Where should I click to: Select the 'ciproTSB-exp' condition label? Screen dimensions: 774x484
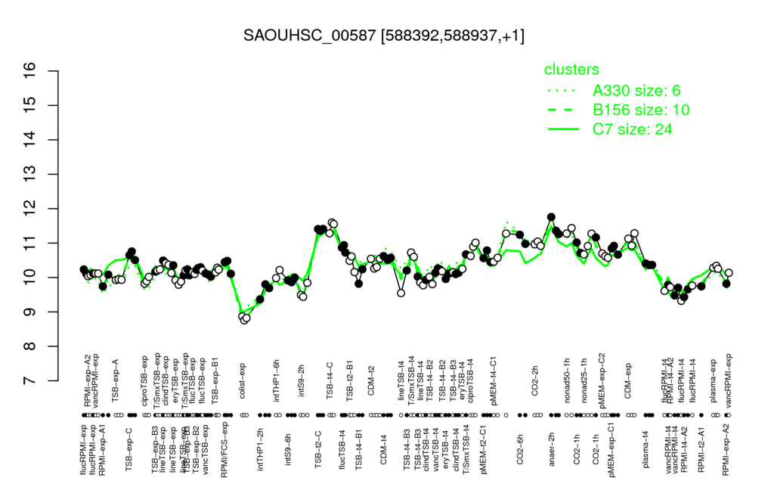[144, 380]
